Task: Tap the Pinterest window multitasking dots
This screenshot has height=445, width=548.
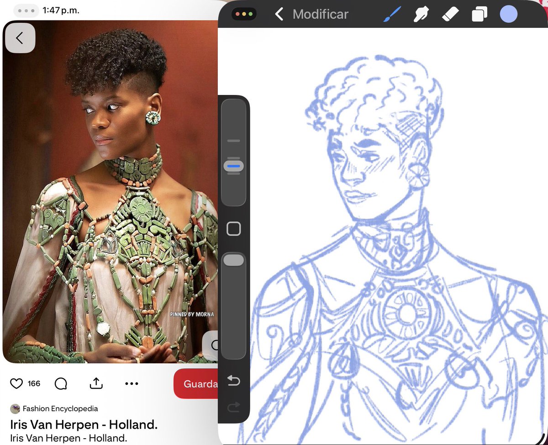Action: [x=26, y=10]
